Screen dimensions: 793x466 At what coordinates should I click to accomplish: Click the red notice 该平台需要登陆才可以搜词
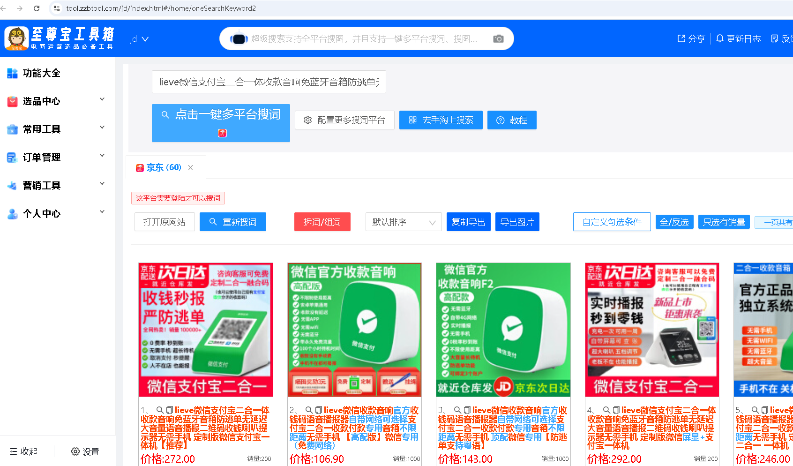pyautogui.click(x=178, y=198)
